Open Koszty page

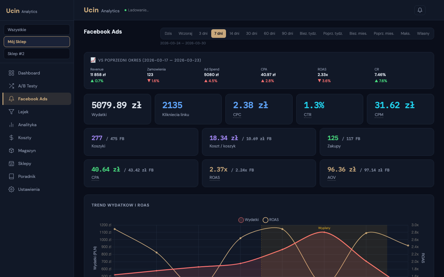point(37,138)
